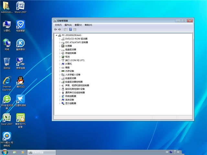This screenshot has height=155, width=207.
Task: Click the Back arrow in Device Manager toolbar
Action: [55, 29]
